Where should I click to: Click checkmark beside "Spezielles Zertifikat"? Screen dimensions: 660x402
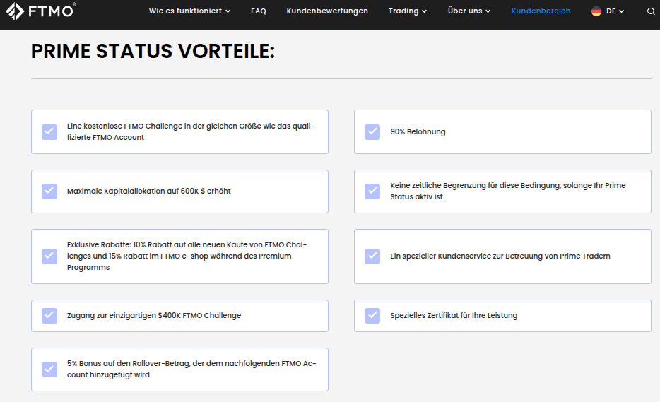pos(372,315)
